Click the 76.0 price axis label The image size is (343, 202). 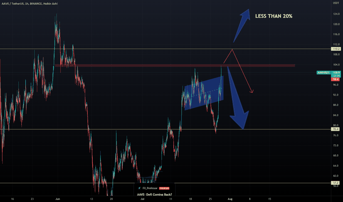336,136
